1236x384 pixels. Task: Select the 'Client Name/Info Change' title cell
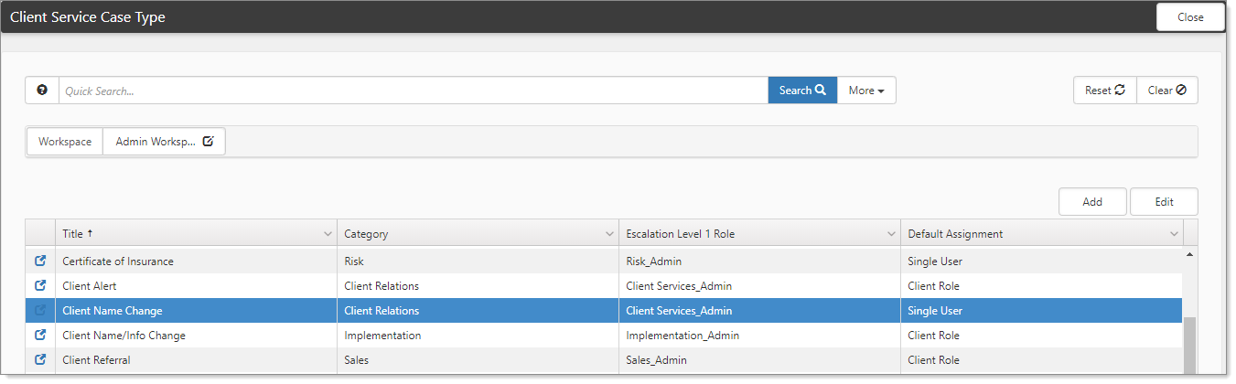click(196, 335)
